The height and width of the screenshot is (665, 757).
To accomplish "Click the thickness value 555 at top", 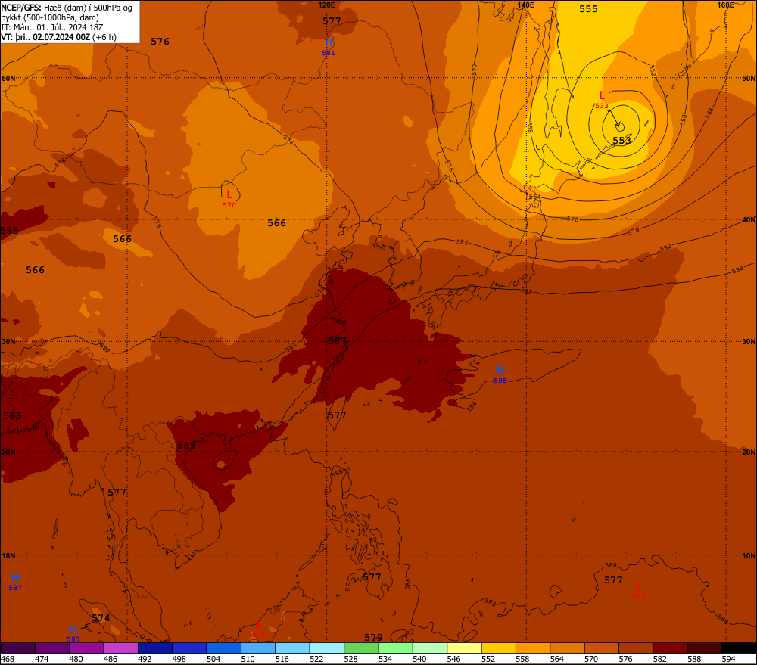I will pos(588,8).
